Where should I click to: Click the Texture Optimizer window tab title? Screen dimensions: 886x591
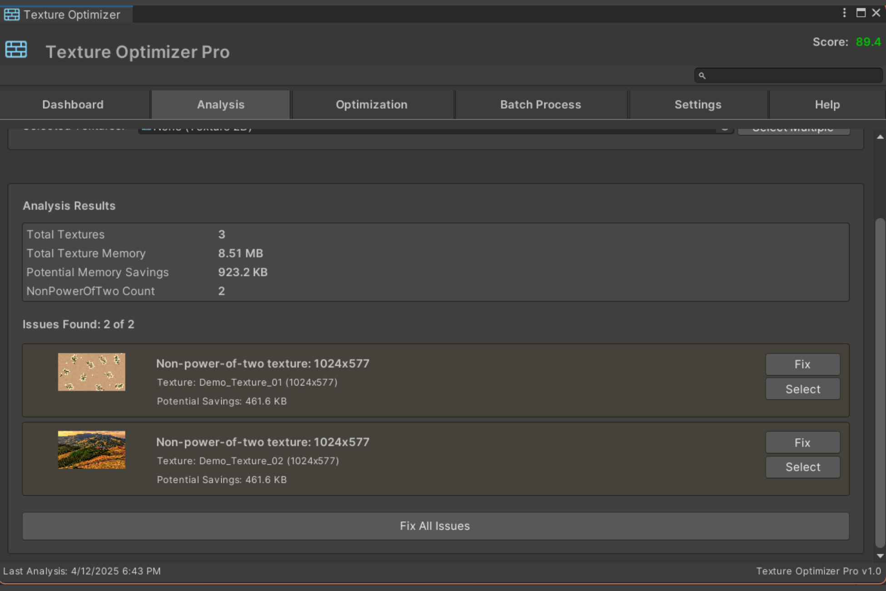72,15
